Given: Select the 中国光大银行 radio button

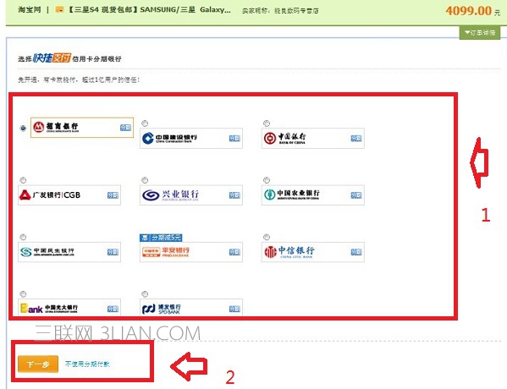Looking at the screenshot, I should pyautogui.click(x=23, y=293).
